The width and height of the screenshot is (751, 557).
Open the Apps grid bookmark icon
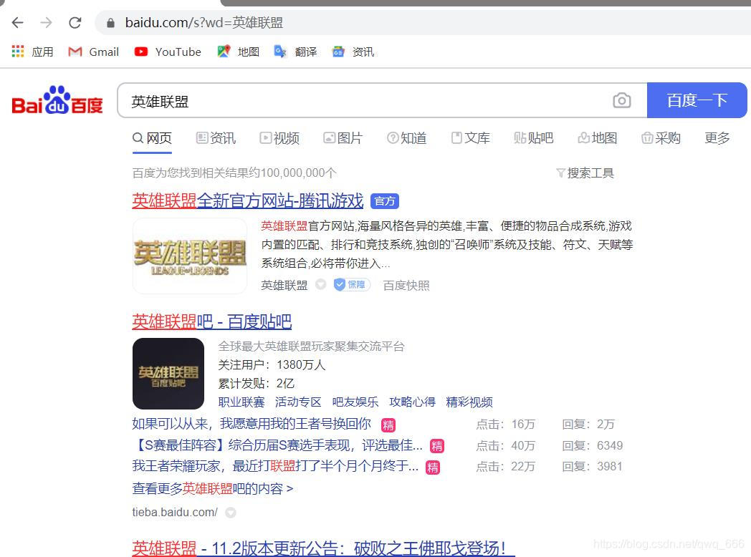tap(18, 52)
